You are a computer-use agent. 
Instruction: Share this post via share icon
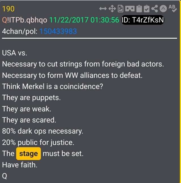tap(155, 9)
